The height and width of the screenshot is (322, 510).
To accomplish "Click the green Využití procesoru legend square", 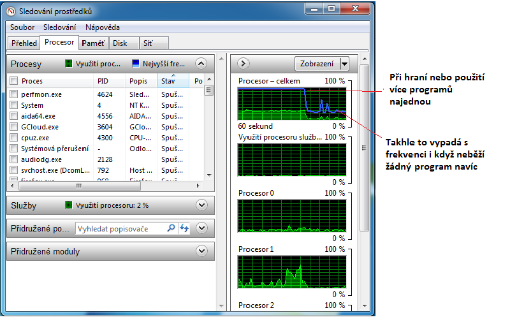I will coord(68,63).
